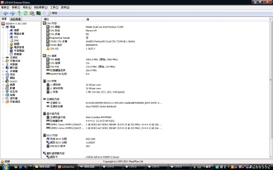Expand the Network (網路) tree node
Screen dimensions: 273x170
(3, 78)
